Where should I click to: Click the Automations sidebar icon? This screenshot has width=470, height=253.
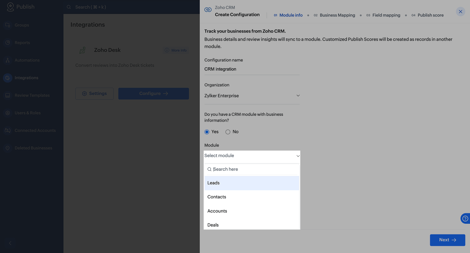(x=8, y=60)
